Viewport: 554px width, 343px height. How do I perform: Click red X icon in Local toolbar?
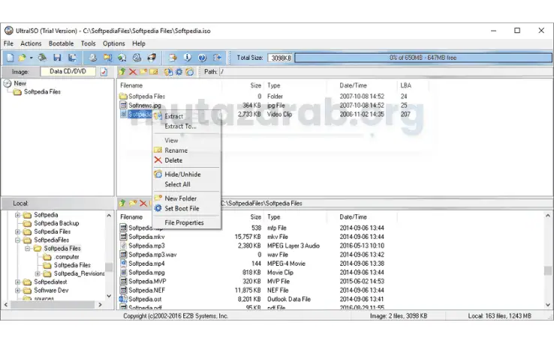[x=143, y=203]
